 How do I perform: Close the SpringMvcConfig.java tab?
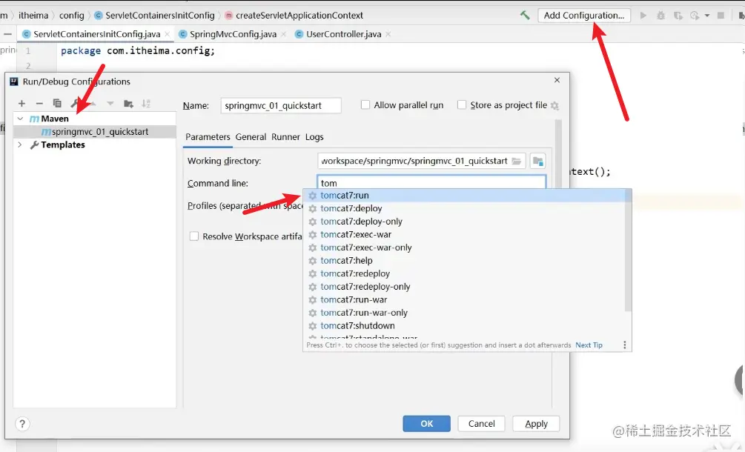(x=284, y=34)
